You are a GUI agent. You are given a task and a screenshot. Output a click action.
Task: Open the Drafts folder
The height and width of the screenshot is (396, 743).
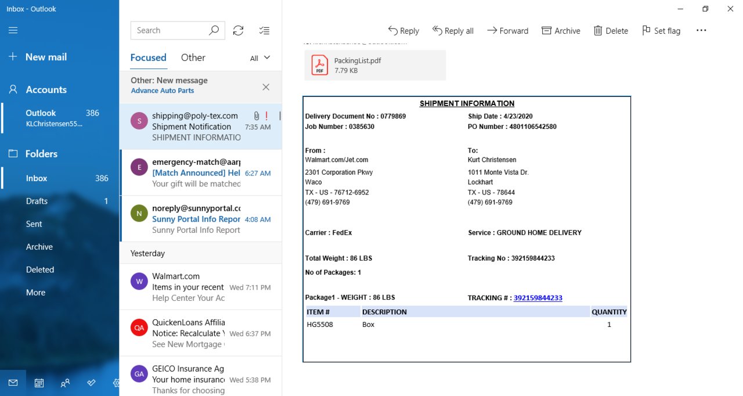[x=60, y=201]
